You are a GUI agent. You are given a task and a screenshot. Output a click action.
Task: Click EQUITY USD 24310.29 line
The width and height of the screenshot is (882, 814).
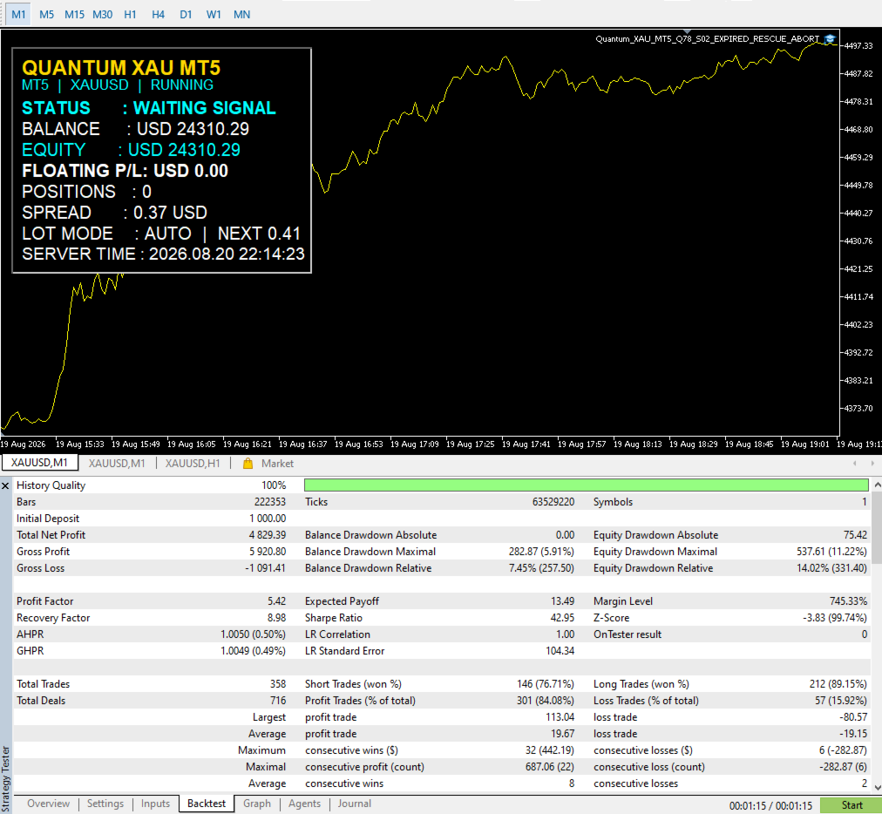(x=131, y=150)
